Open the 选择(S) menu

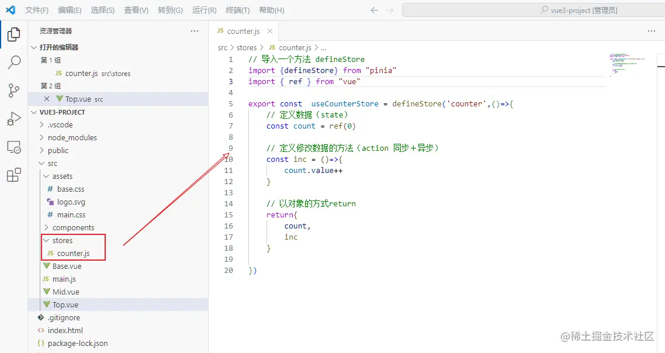pyautogui.click(x=103, y=10)
